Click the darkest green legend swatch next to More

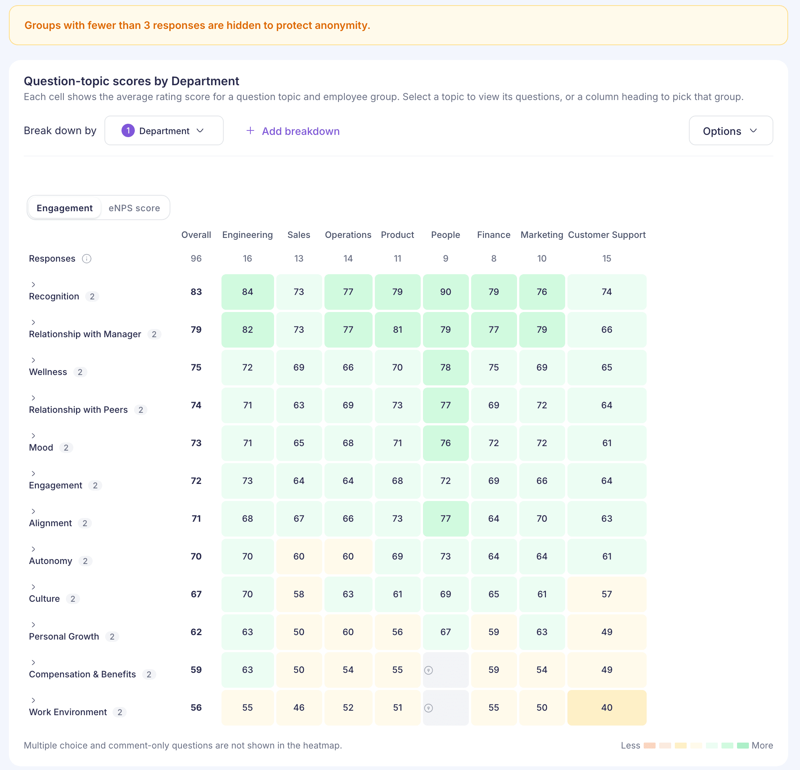743,746
